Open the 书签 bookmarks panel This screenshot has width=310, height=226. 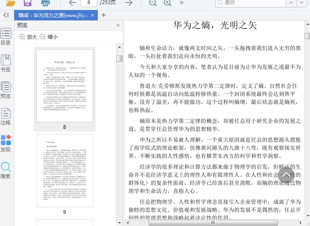[6, 63]
